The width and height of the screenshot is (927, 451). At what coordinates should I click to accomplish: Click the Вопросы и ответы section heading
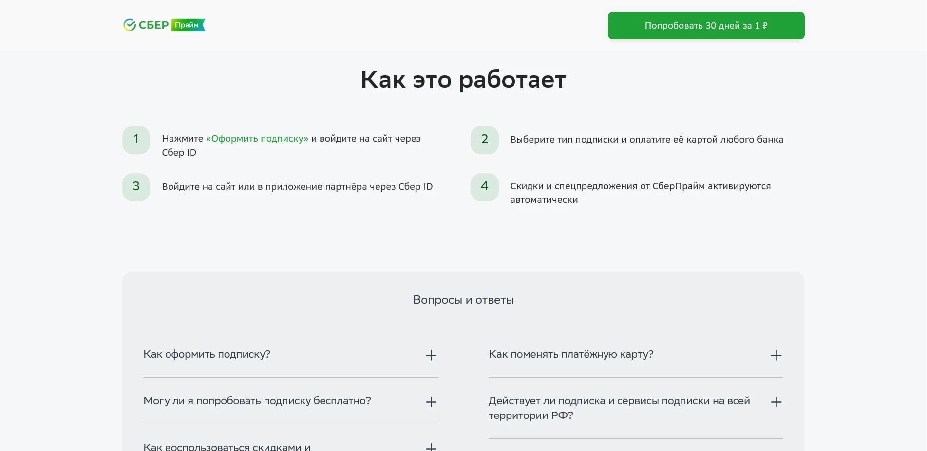pos(463,300)
